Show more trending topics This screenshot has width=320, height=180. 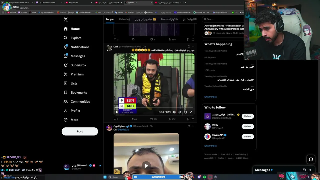coord(210,97)
